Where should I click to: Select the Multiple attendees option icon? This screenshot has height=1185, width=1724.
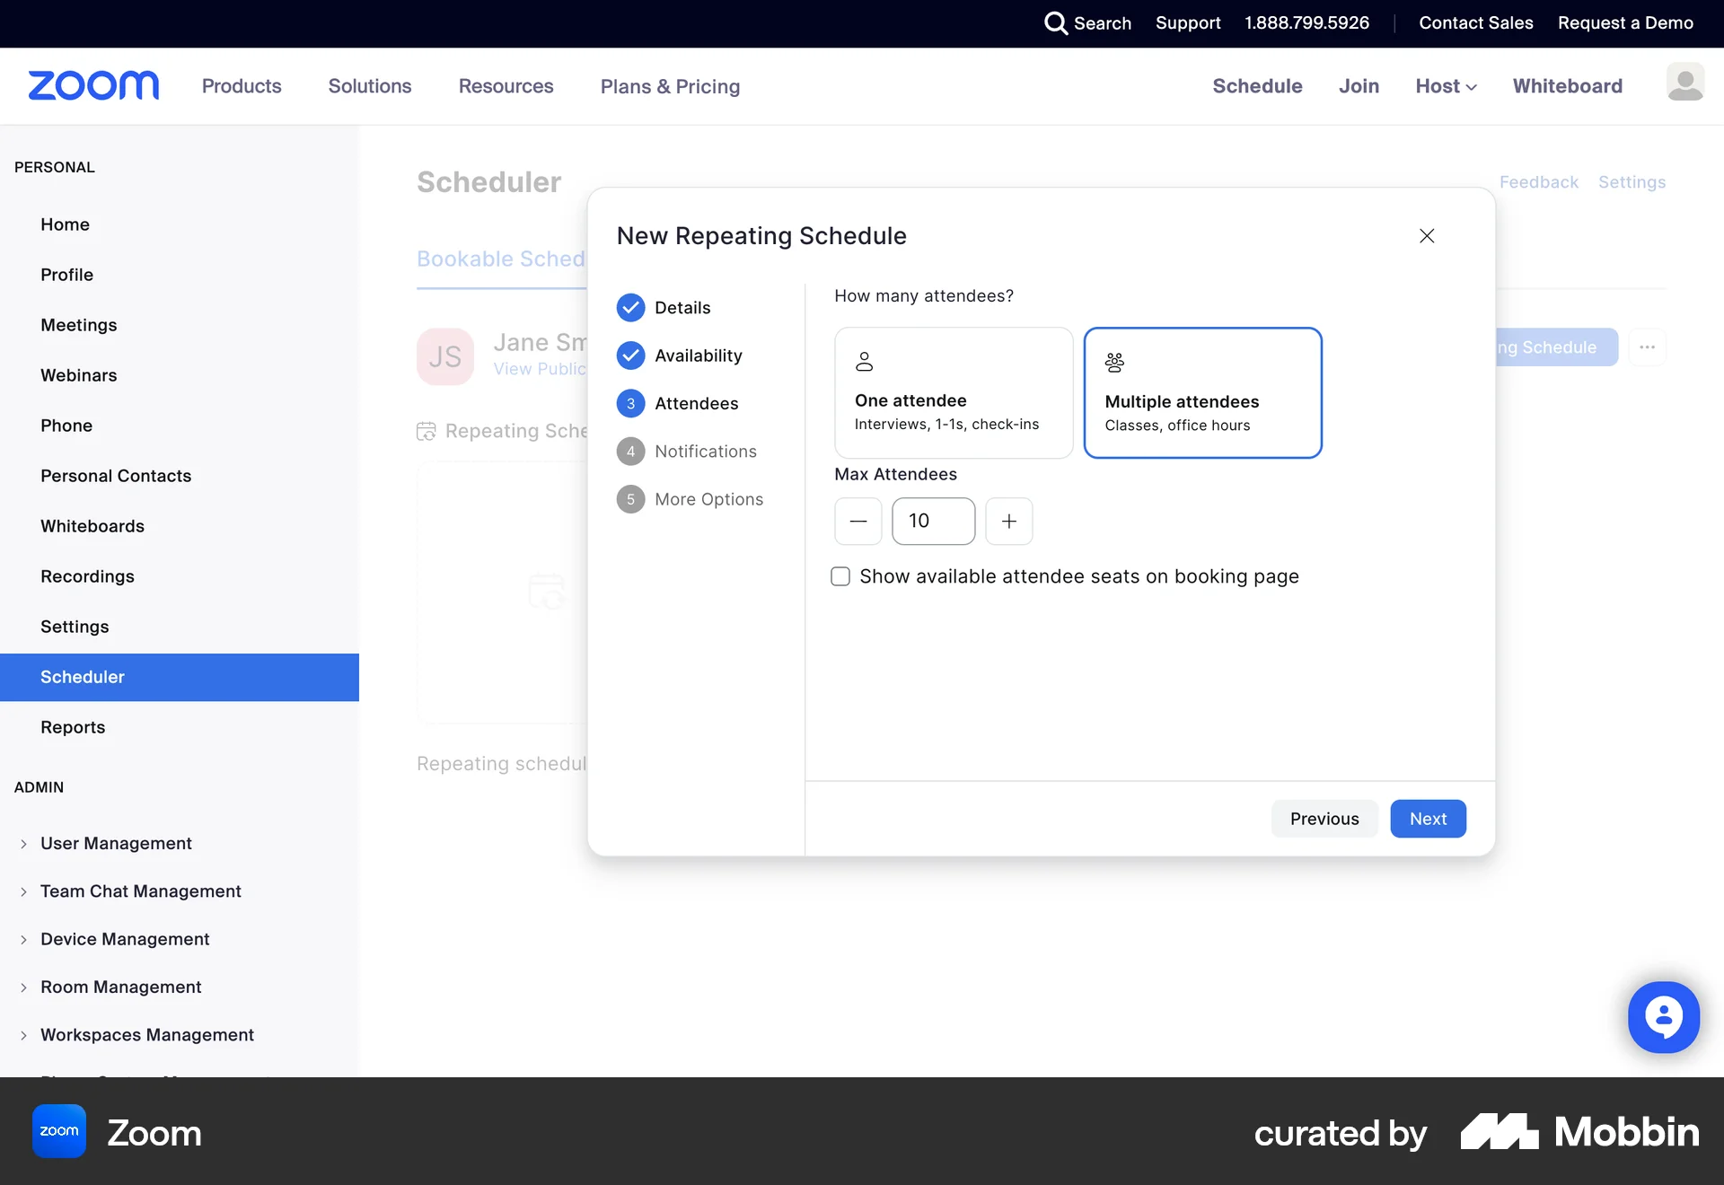pyautogui.click(x=1113, y=362)
